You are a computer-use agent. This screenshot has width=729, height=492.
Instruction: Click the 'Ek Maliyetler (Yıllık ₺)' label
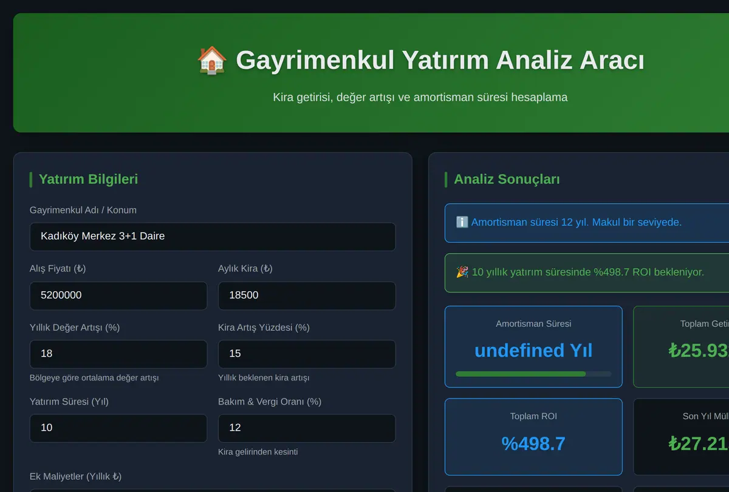(x=76, y=476)
